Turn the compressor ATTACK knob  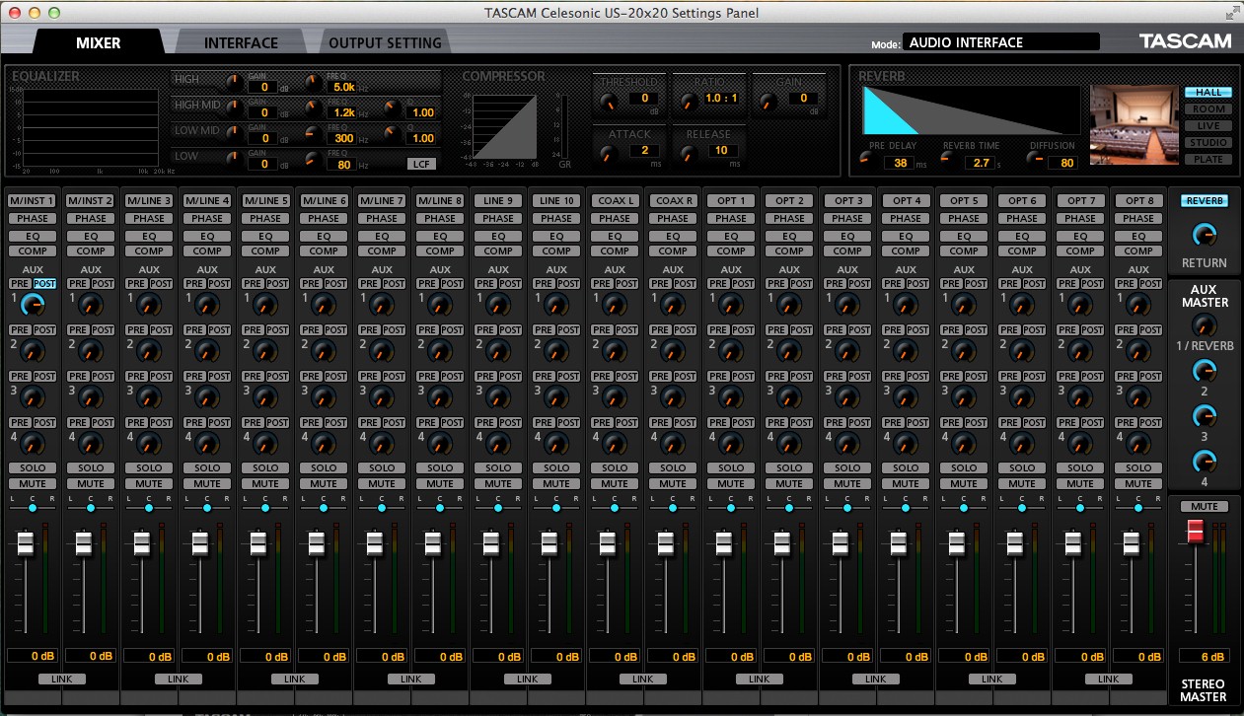coord(609,152)
